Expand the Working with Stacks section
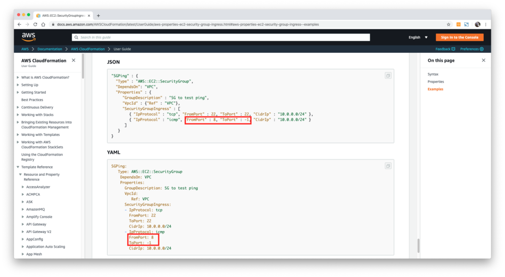This screenshot has height=277, width=505. coord(18,115)
